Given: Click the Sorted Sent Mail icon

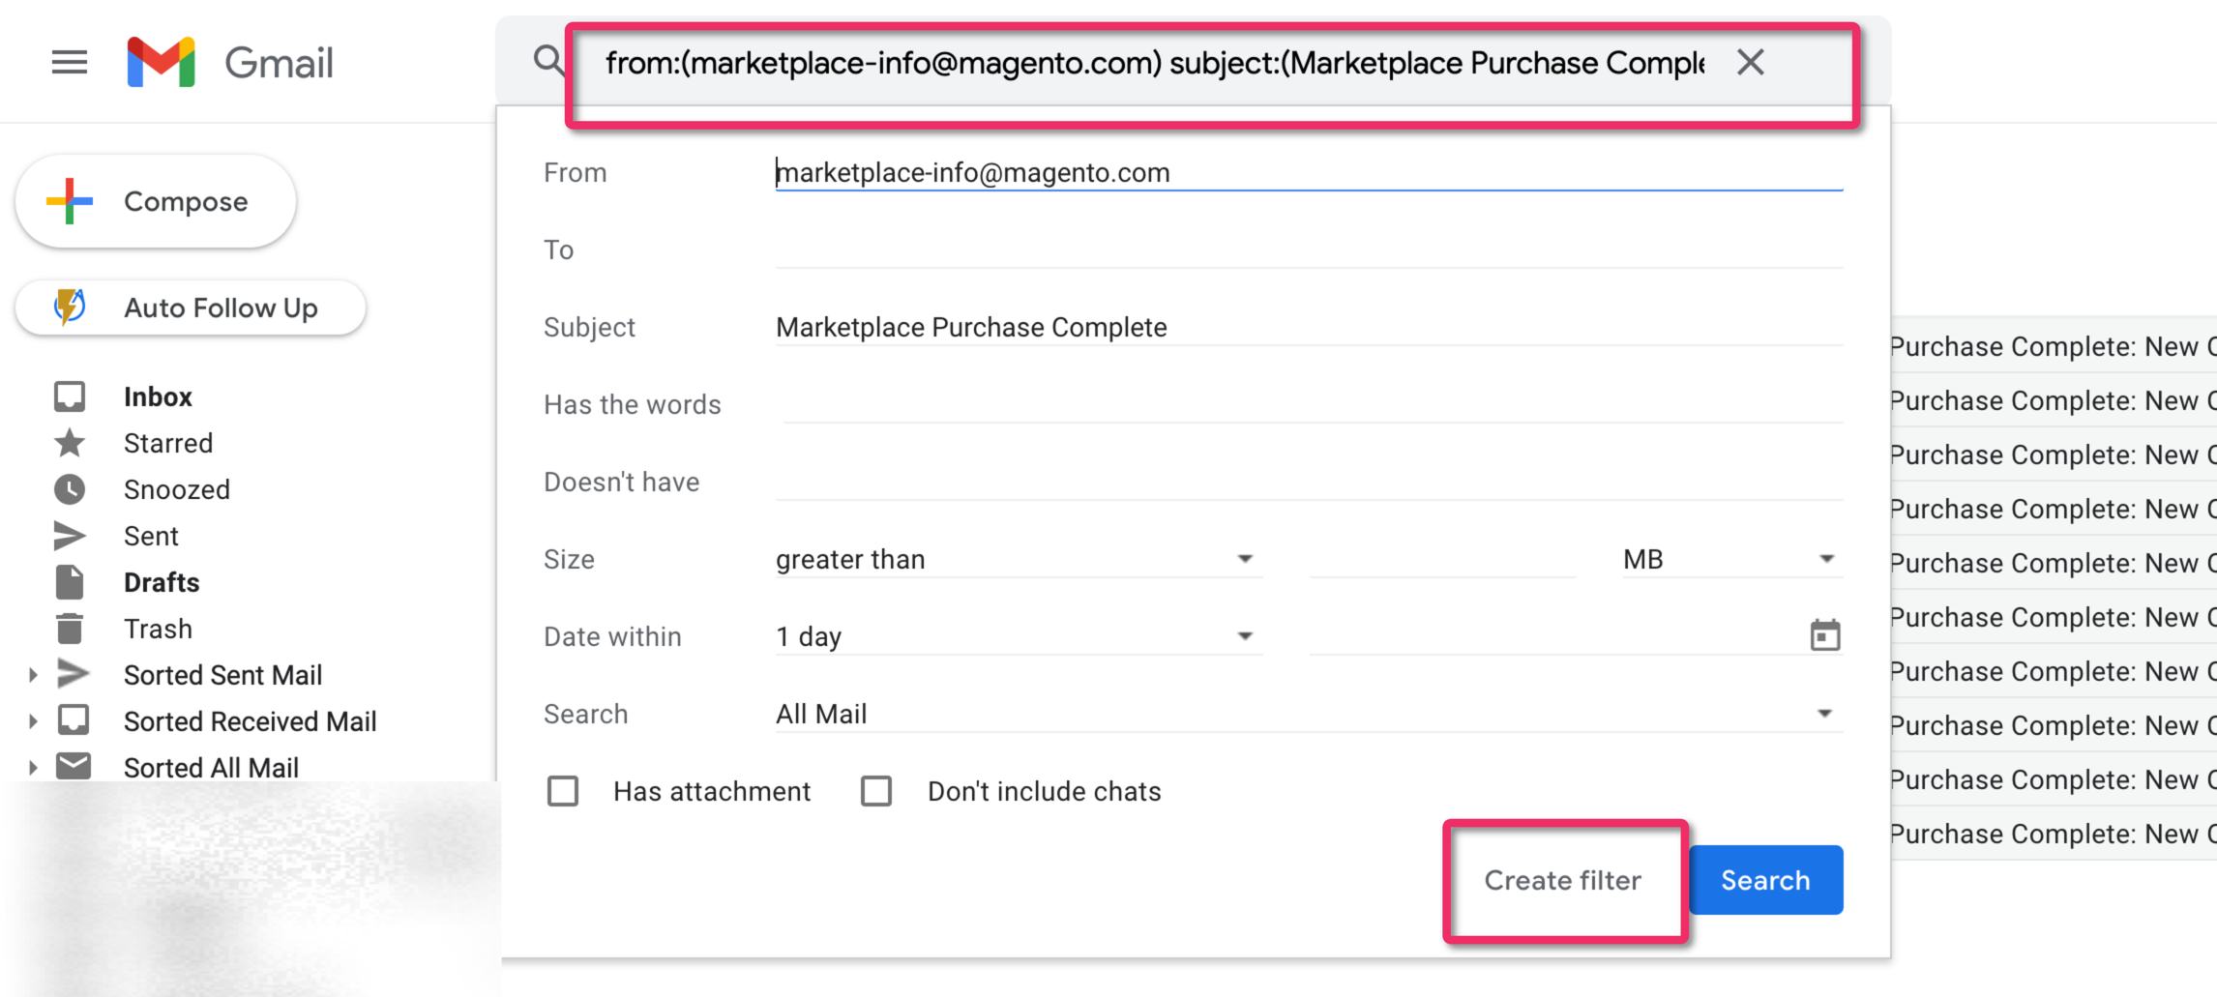Looking at the screenshot, I should coord(74,674).
